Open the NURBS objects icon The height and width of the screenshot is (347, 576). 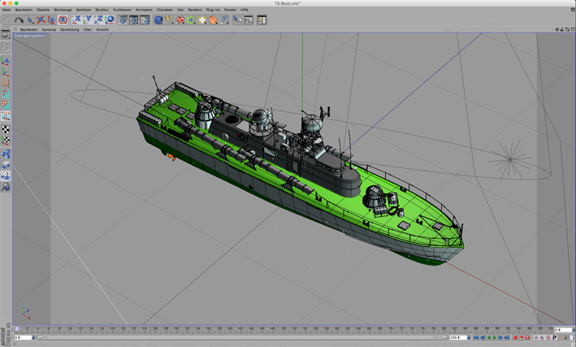pos(180,20)
